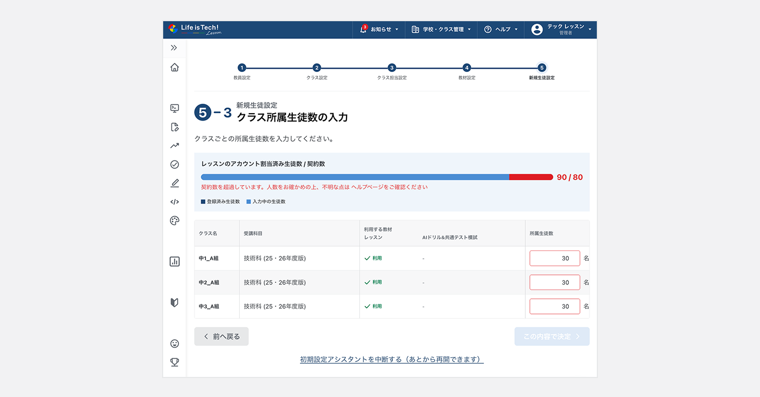The height and width of the screenshot is (397, 760).
Task: Expand the sidebar with double-chevron icon
Action: [174, 48]
